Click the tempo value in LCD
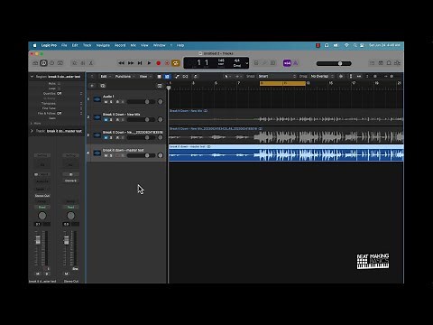433x325 pixels. tap(221, 60)
